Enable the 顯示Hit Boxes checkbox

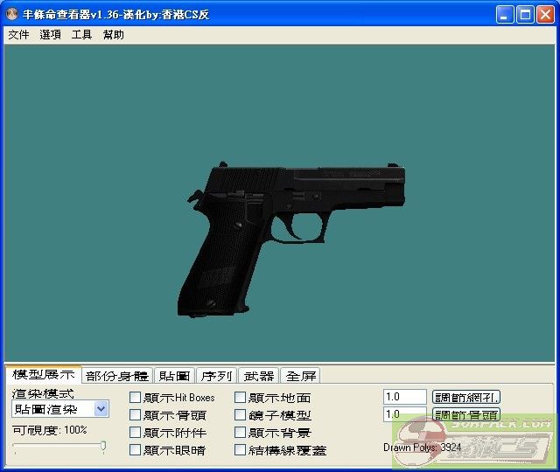point(135,398)
